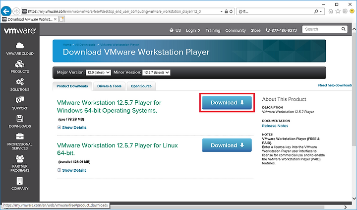Download the Windows 64-bit Player
The image size is (357, 210).
click(227, 103)
